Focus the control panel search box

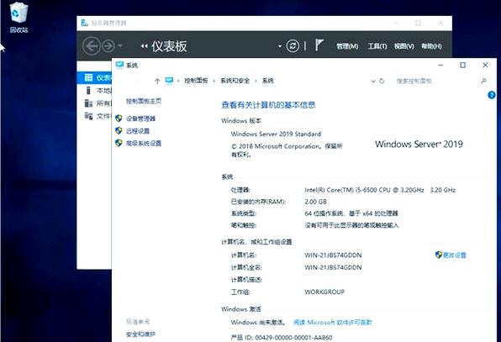[x=436, y=82]
